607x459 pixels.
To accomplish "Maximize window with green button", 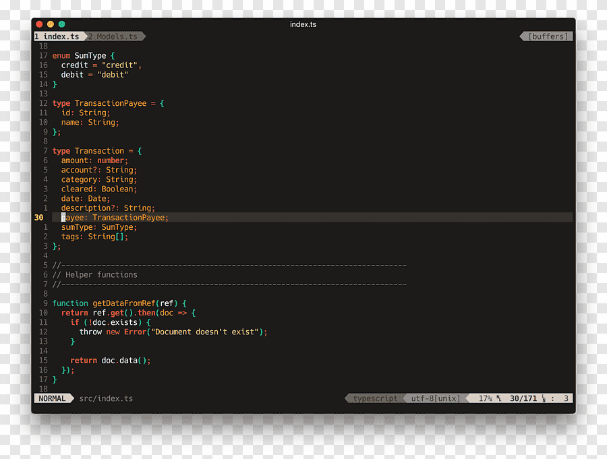I will (x=61, y=24).
